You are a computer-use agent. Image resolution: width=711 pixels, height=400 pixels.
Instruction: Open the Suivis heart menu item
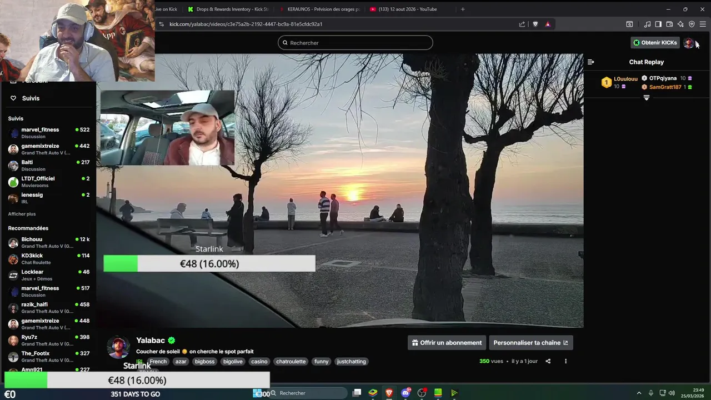(25, 98)
